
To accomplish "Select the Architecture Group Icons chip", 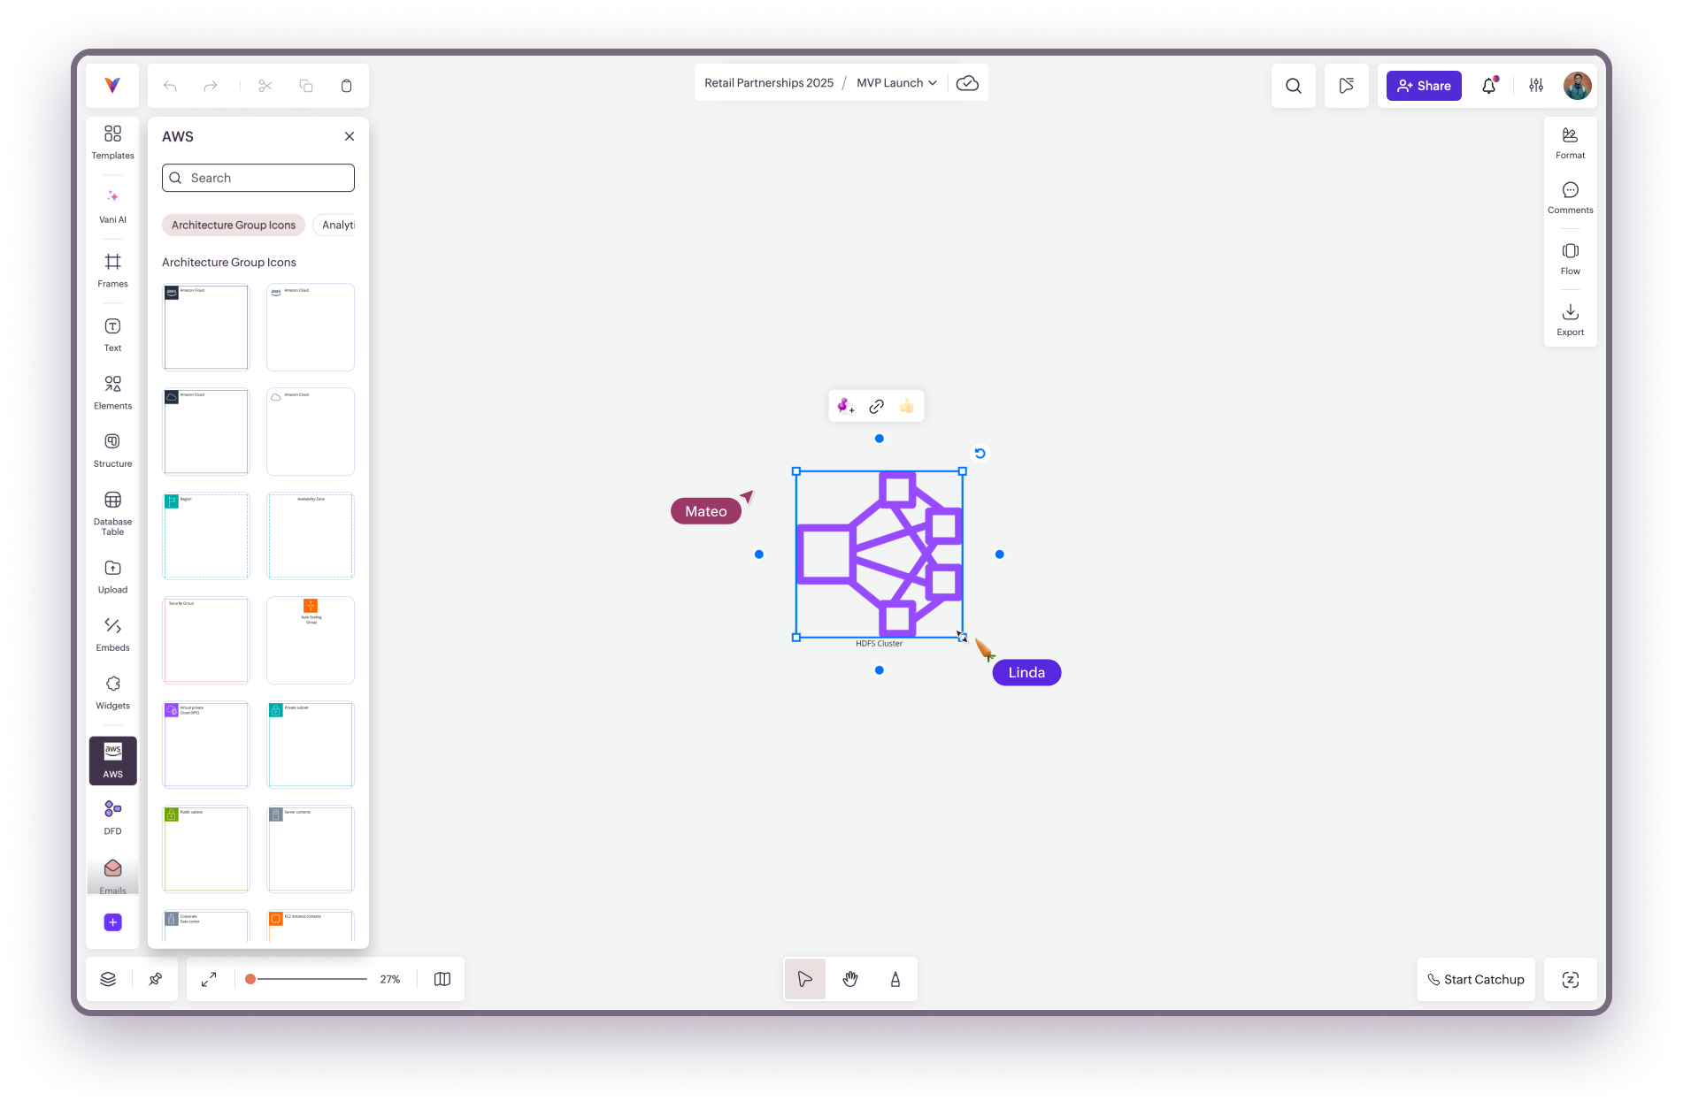I will pyautogui.click(x=234, y=226).
